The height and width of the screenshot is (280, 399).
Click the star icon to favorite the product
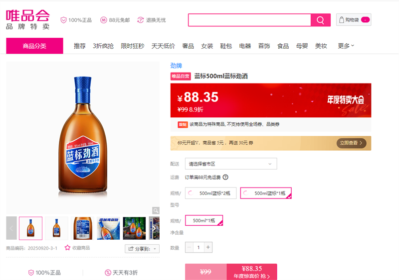coord(67,248)
